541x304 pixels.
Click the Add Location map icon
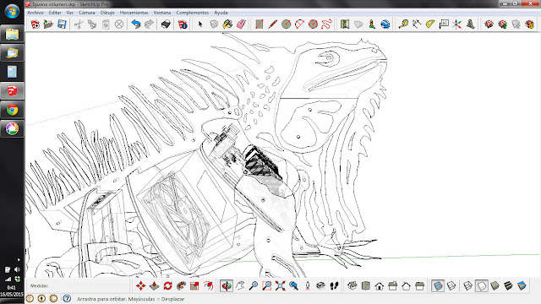click(x=345, y=24)
